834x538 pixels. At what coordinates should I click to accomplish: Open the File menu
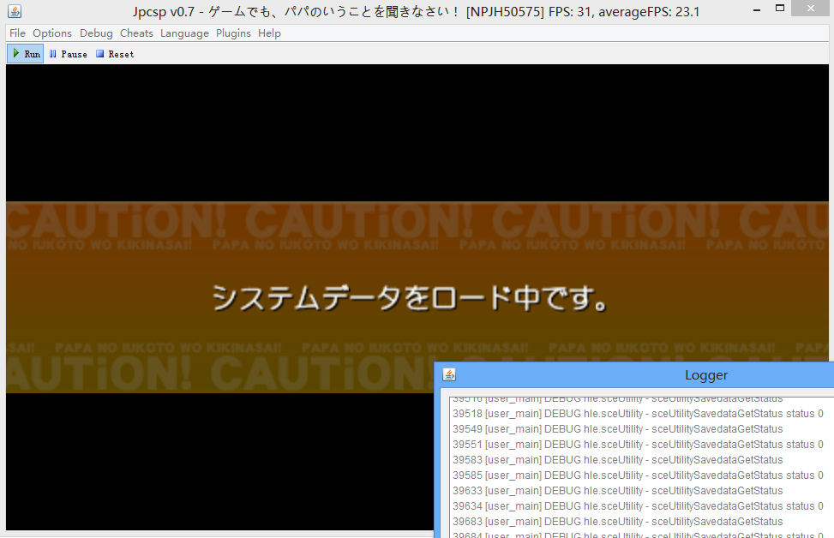point(17,33)
